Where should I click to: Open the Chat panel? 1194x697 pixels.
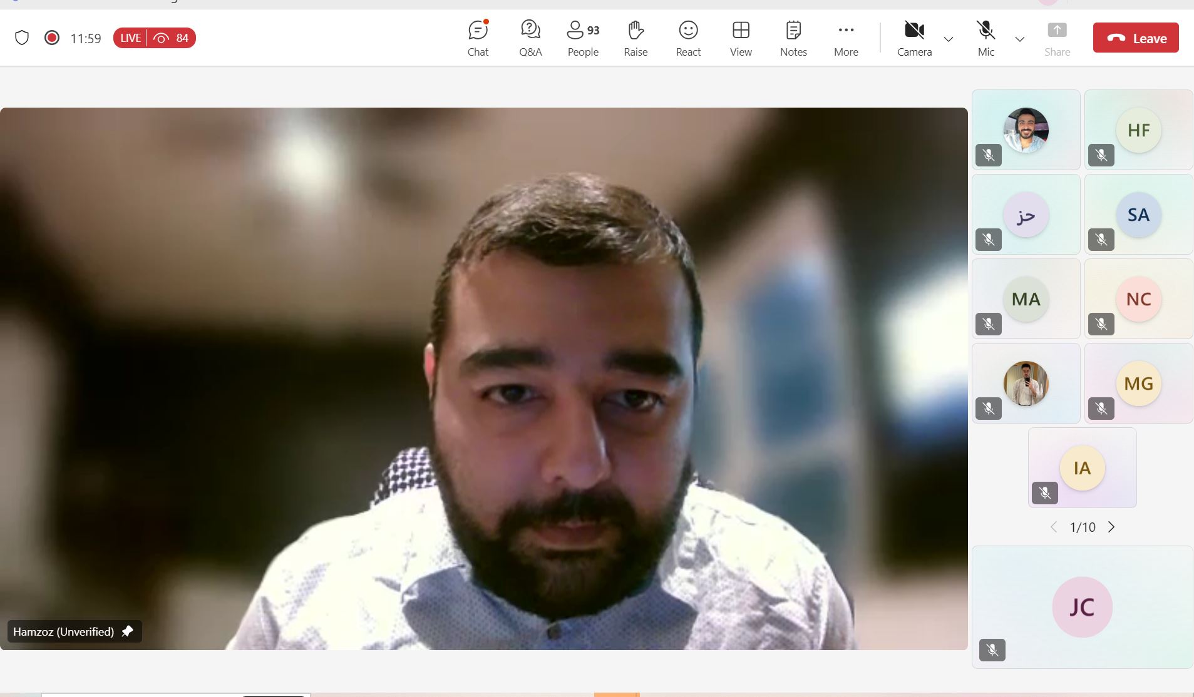pos(478,38)
